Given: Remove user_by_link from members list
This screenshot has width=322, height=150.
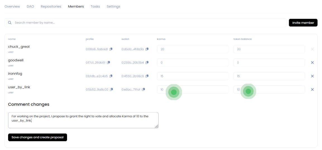Looking at the screenshot, I should pyautogui.click(x=312, y=89).
